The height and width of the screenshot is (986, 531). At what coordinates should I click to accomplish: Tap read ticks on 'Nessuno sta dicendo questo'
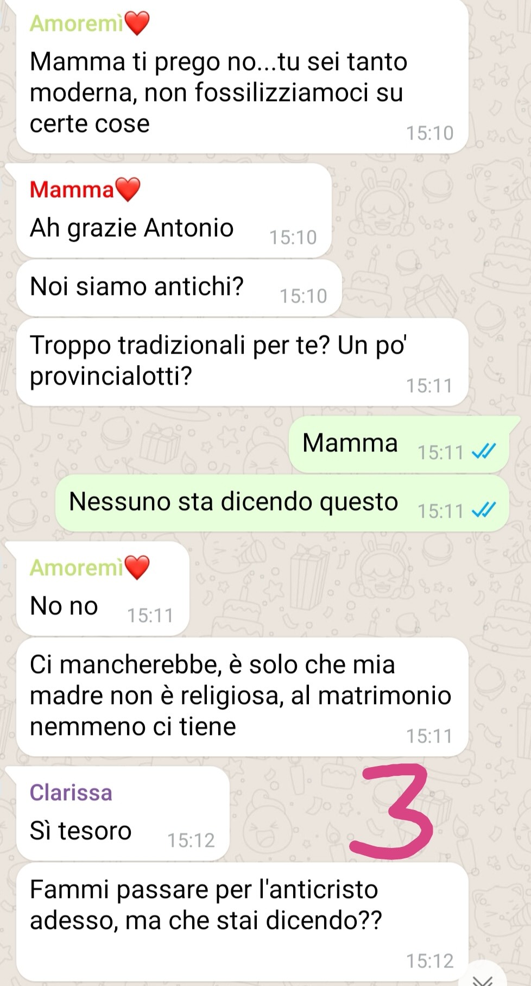click(x=483, y=510)
